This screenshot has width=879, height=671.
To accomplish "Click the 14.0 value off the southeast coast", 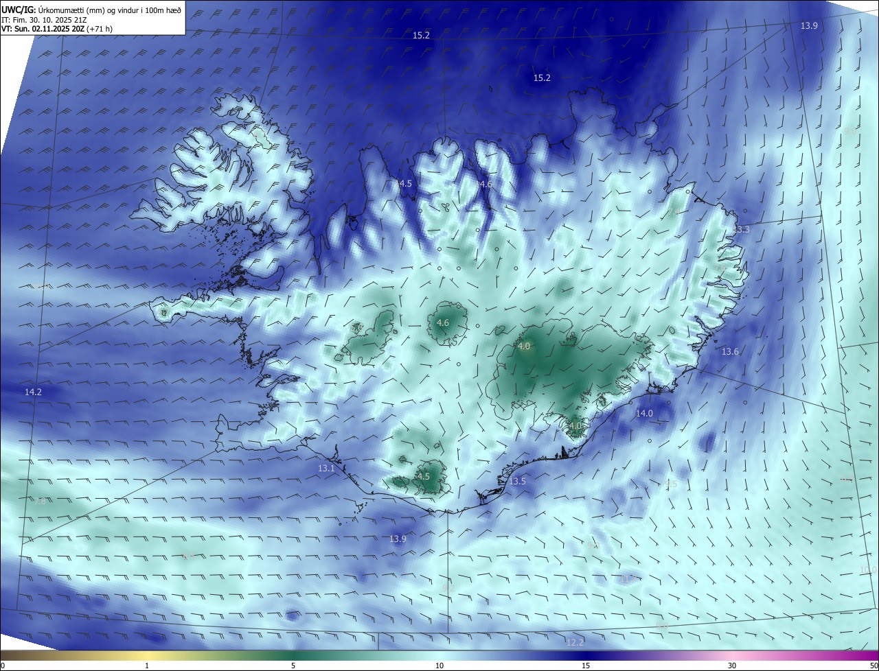I will [x=644, y=413].
